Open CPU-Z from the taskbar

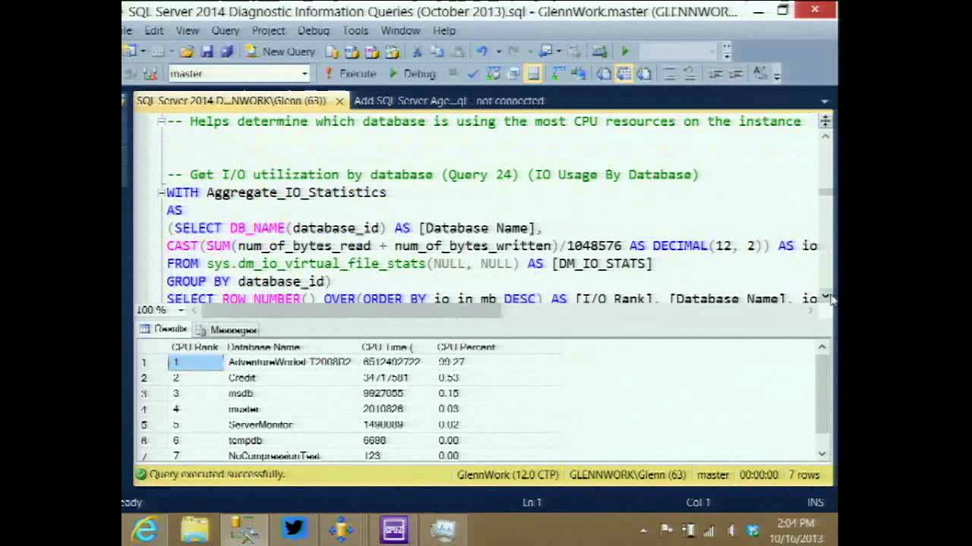tap(394, 529)
